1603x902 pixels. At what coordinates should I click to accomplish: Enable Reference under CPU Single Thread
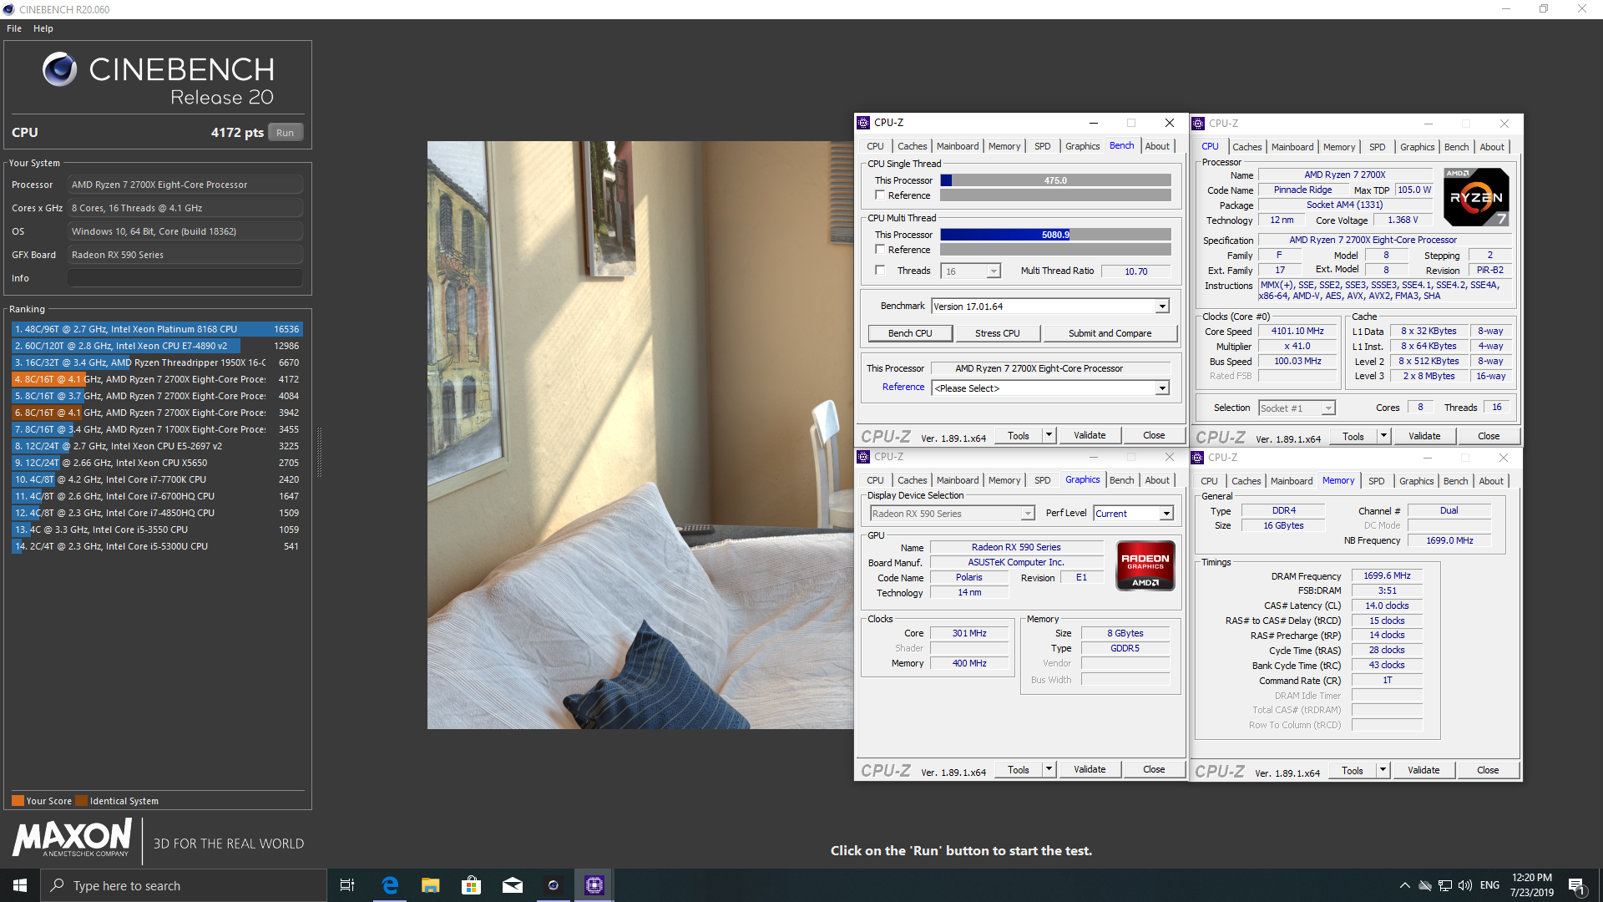coord(880,195)
